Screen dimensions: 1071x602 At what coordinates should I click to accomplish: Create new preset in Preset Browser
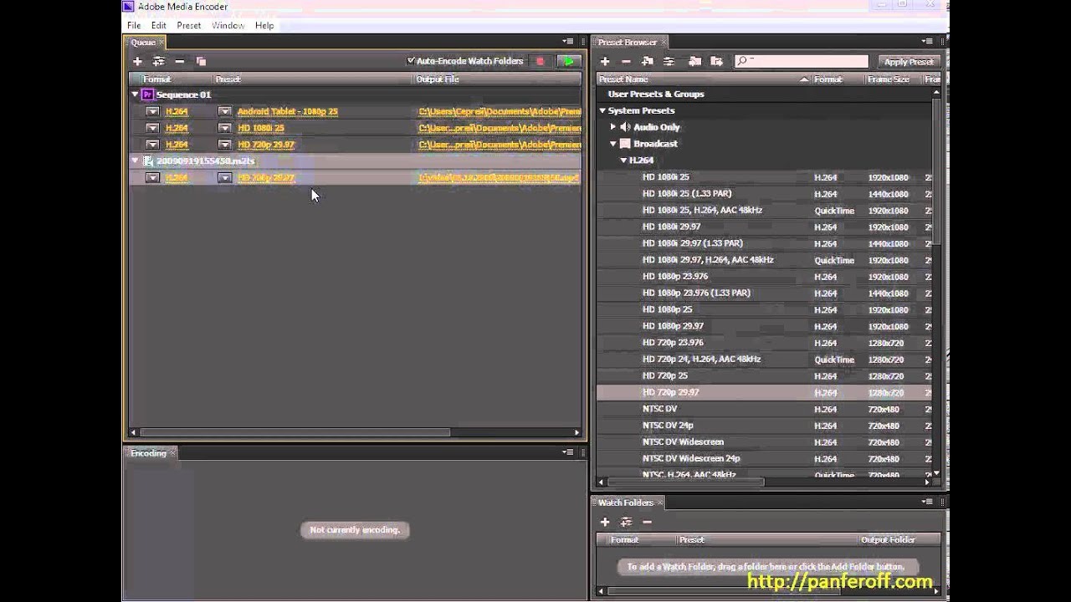point(605,62)
